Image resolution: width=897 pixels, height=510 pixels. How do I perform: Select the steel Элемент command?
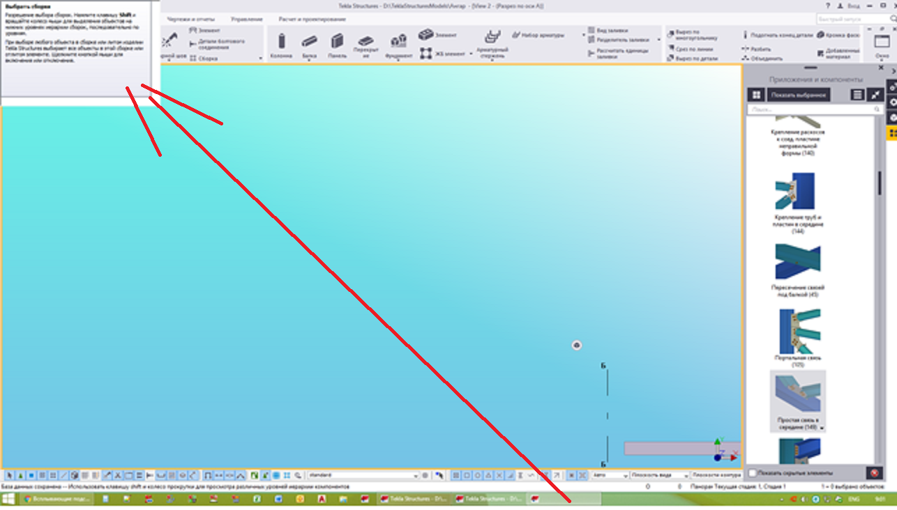coord(204,31)
